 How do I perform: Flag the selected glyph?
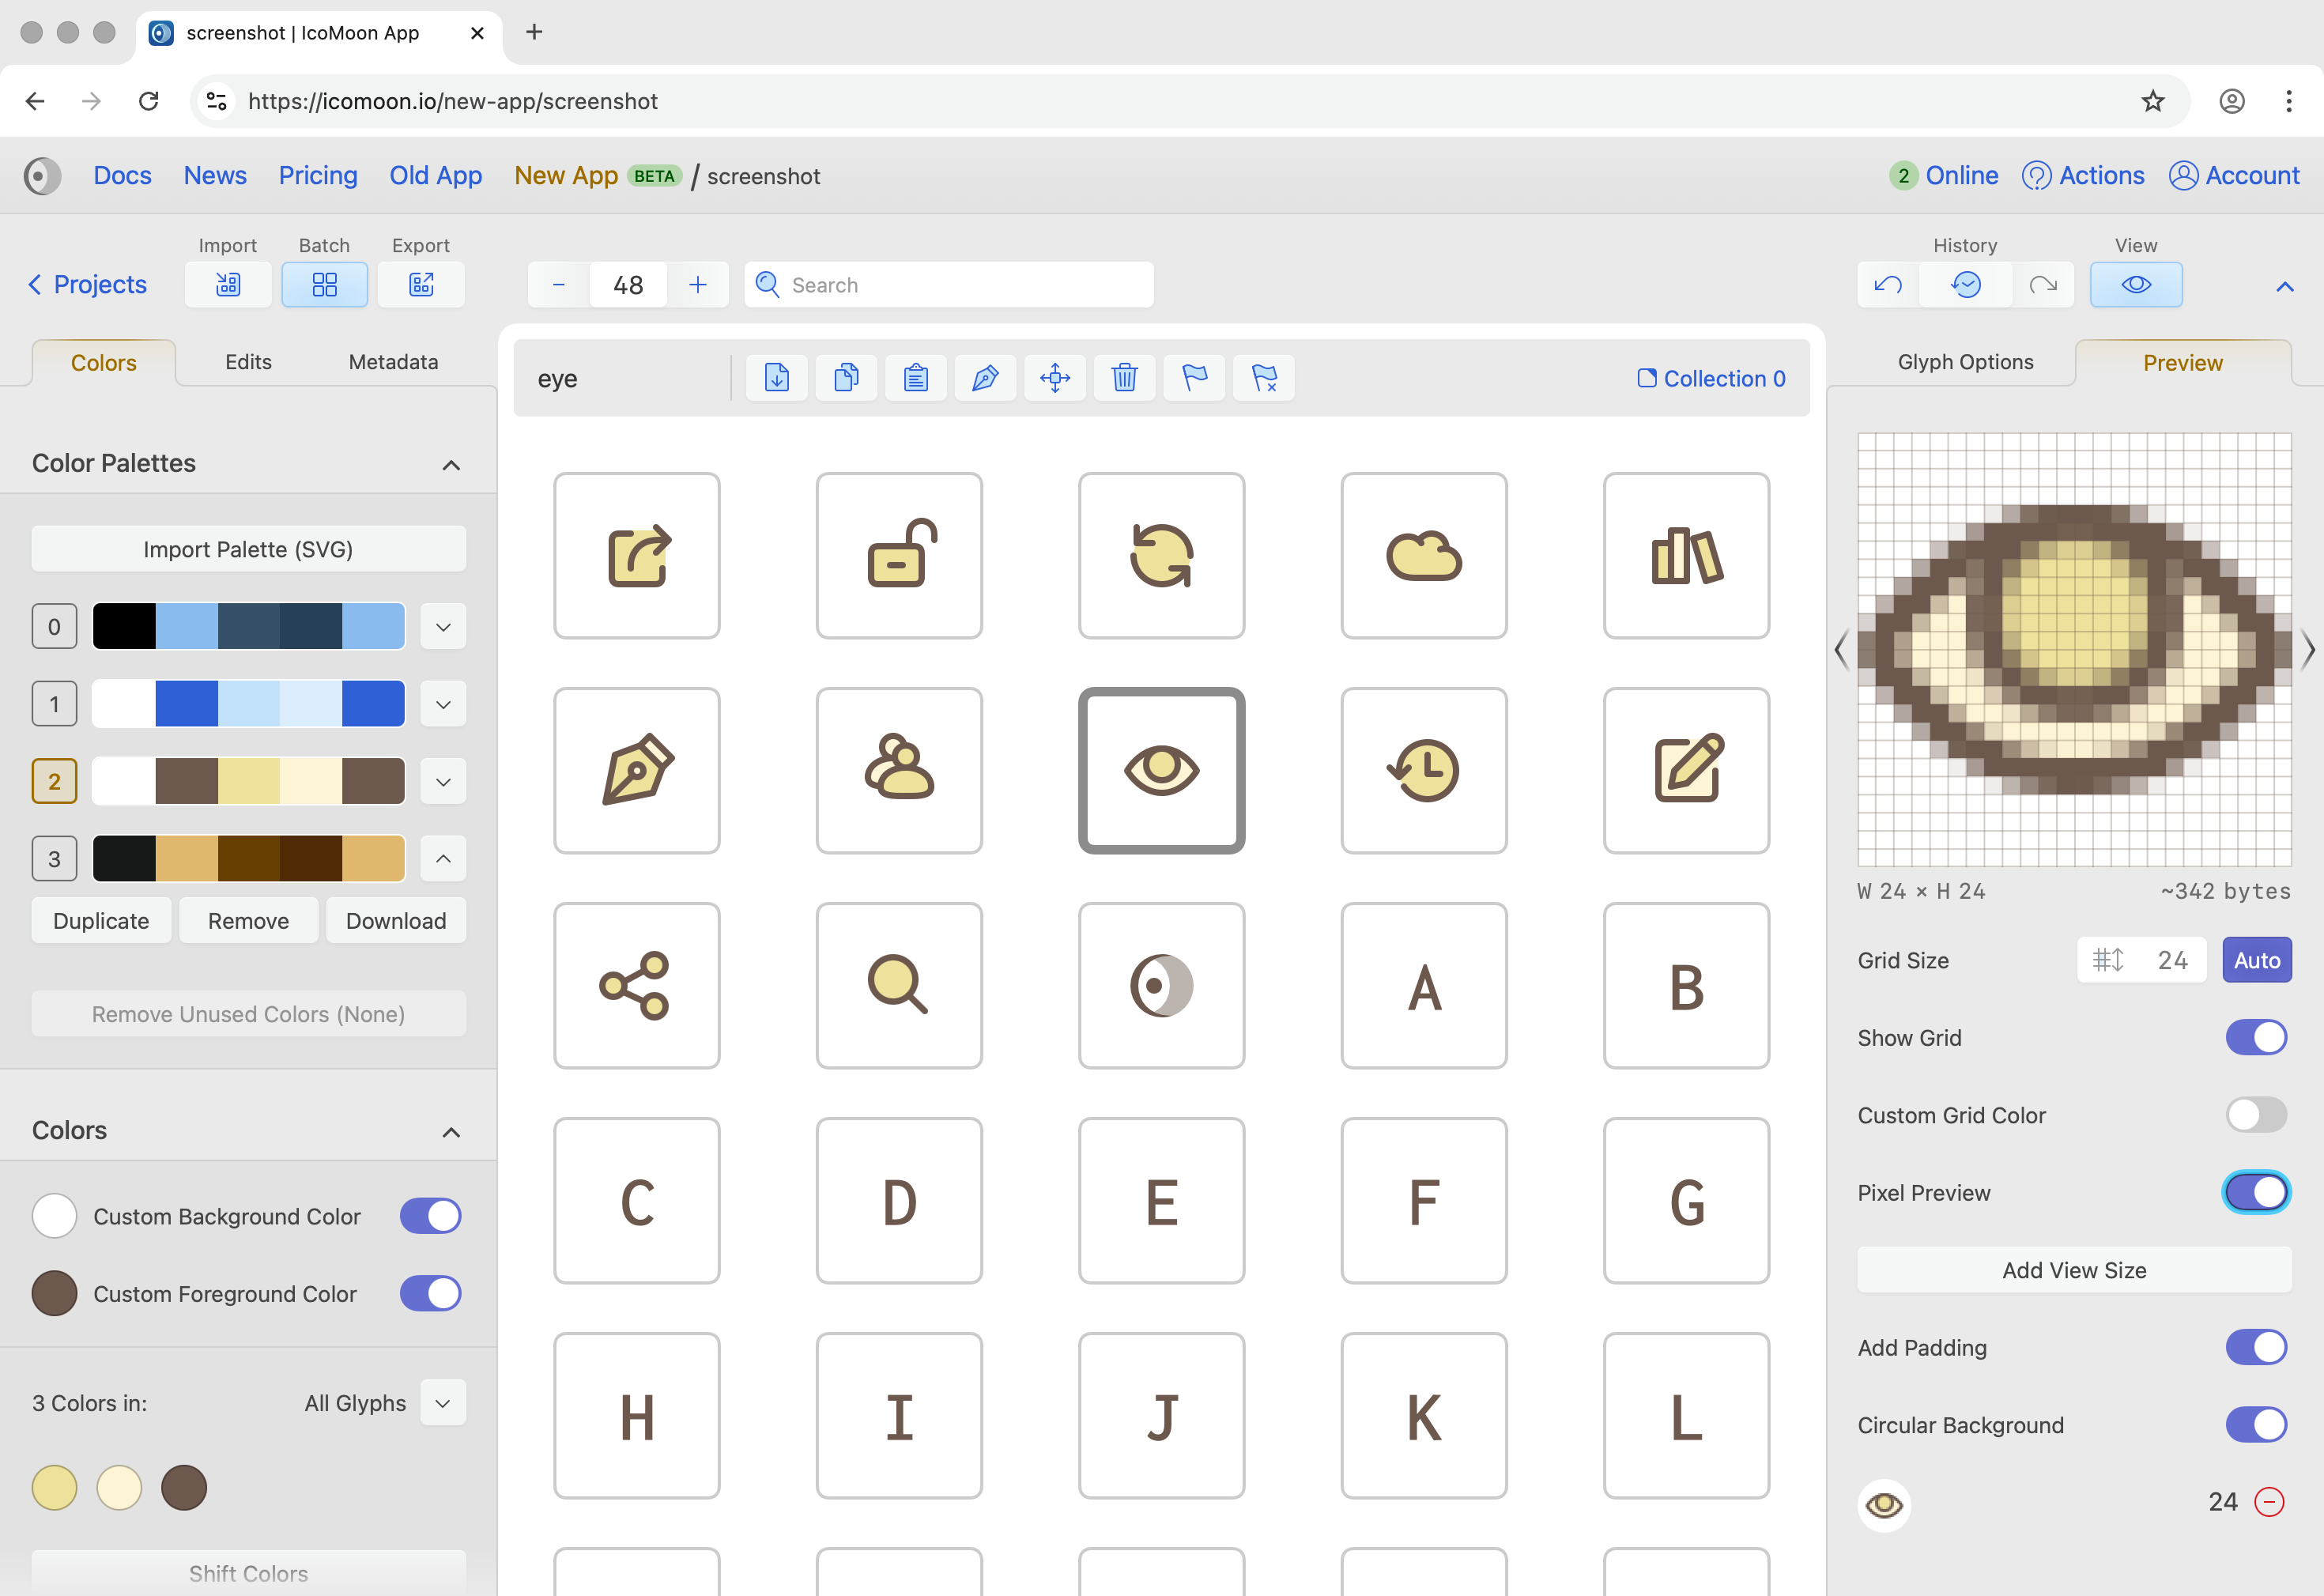coord(1194,378)
